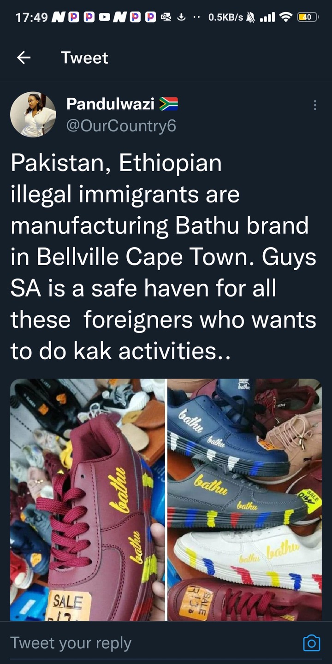Tap the Pandulwazi display name
Viewport: 332px width, 664px height.
point(110,104)
